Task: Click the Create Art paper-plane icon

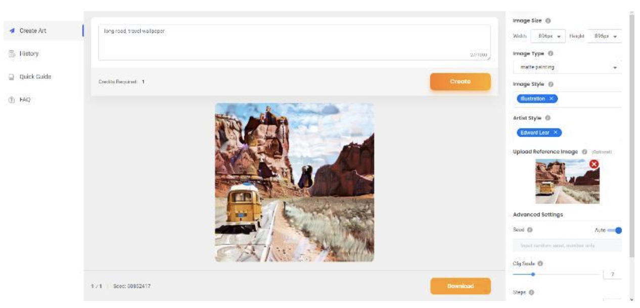Action: click(12, 31)
